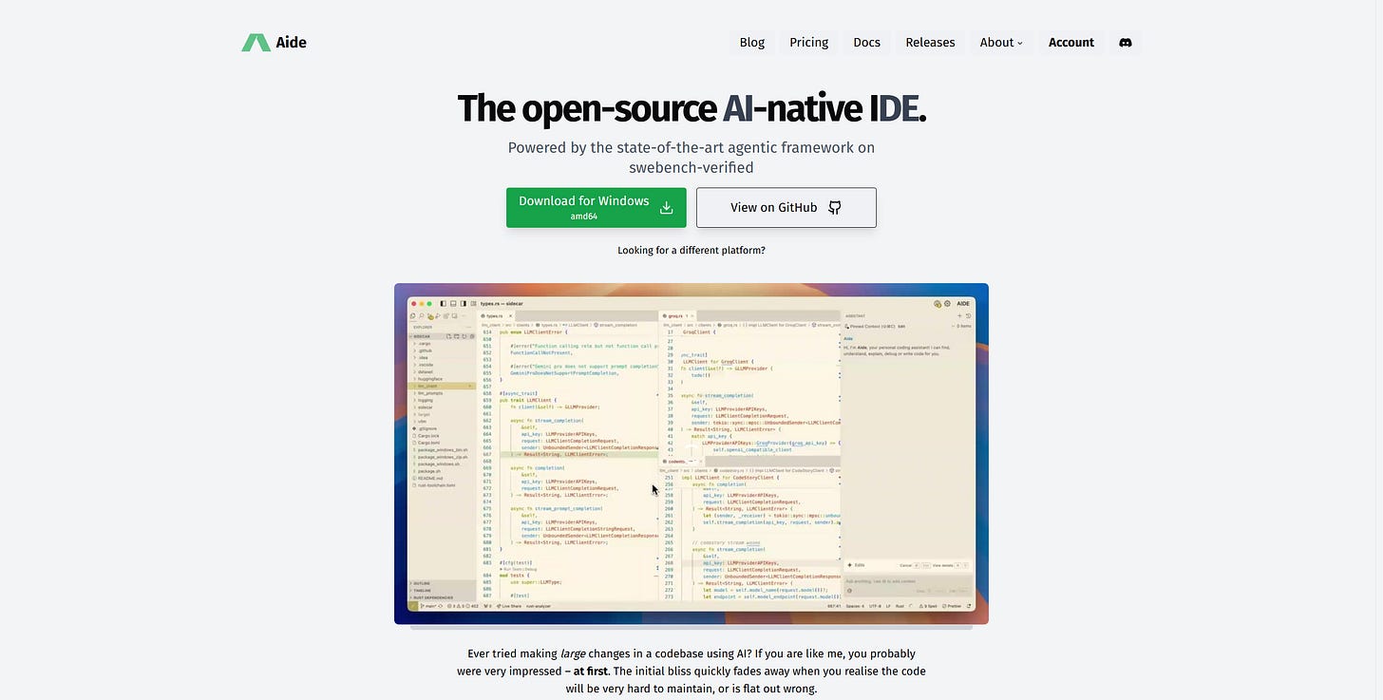Screen dimensions: 1383x700
Task: Click rust-analyzer in demo IDE status bar
Action: (539, 606)
